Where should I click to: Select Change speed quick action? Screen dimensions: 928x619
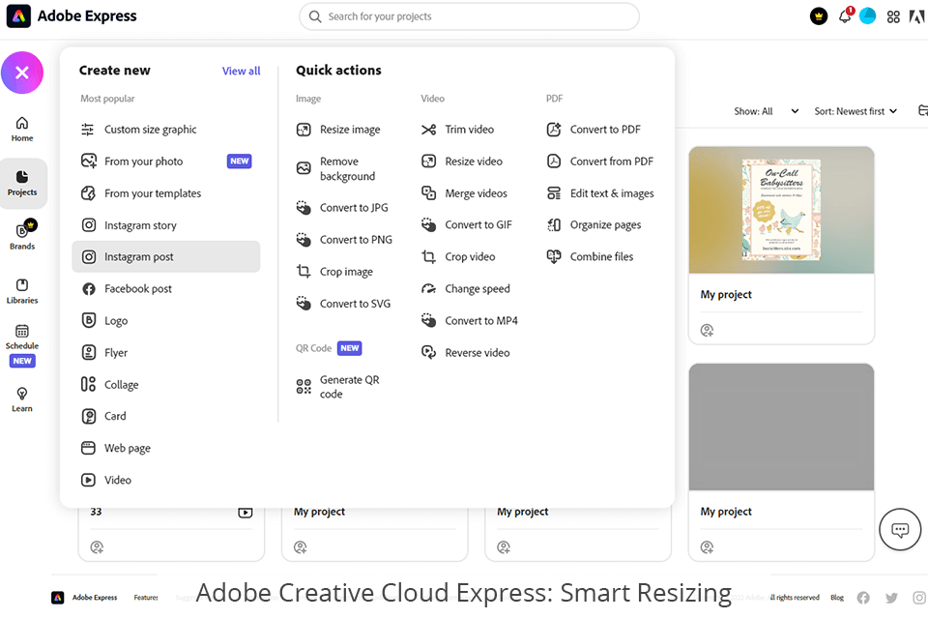pyautogui.click(x=465, y=288)
